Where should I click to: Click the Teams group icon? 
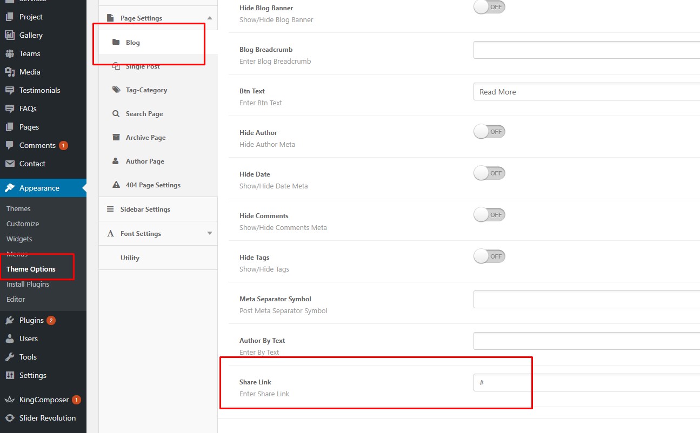[10, 53]
